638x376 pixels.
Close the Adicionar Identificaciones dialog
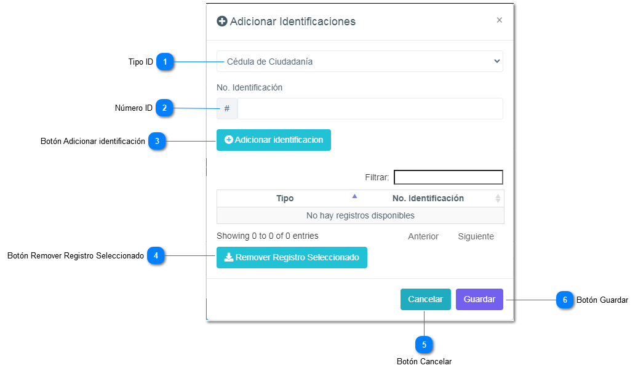[499, 20]
